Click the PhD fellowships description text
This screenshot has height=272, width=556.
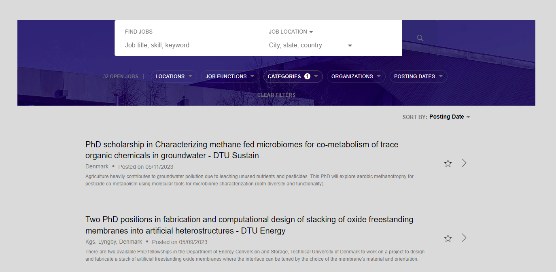255,255
